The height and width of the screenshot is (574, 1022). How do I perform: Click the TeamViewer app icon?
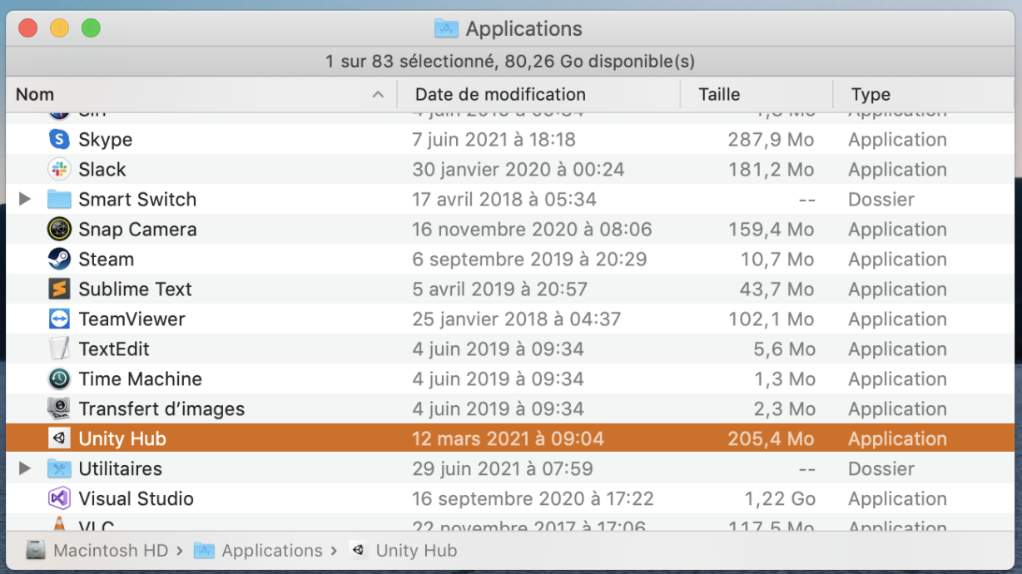point(59,319)
